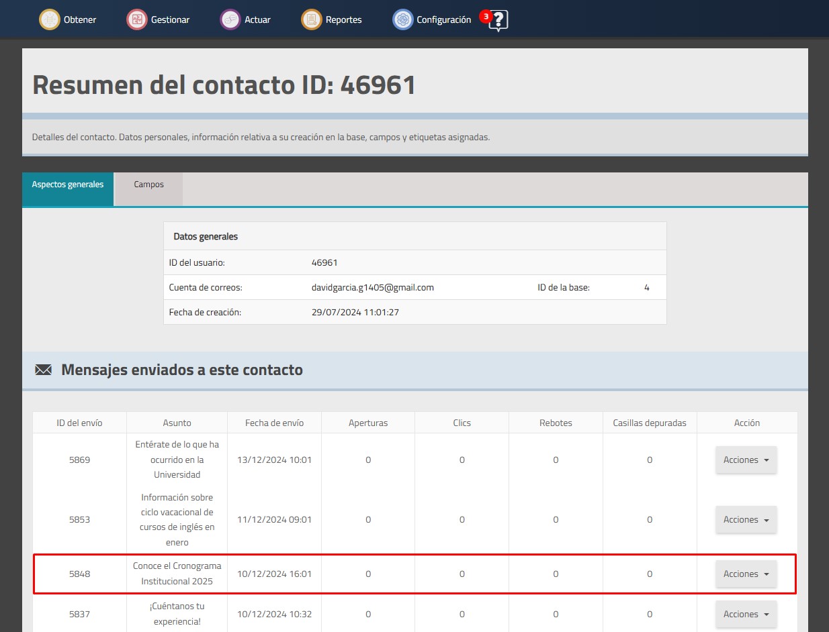Switch to the Campos tab
829x632 pixels.
(x=149, y=185)
